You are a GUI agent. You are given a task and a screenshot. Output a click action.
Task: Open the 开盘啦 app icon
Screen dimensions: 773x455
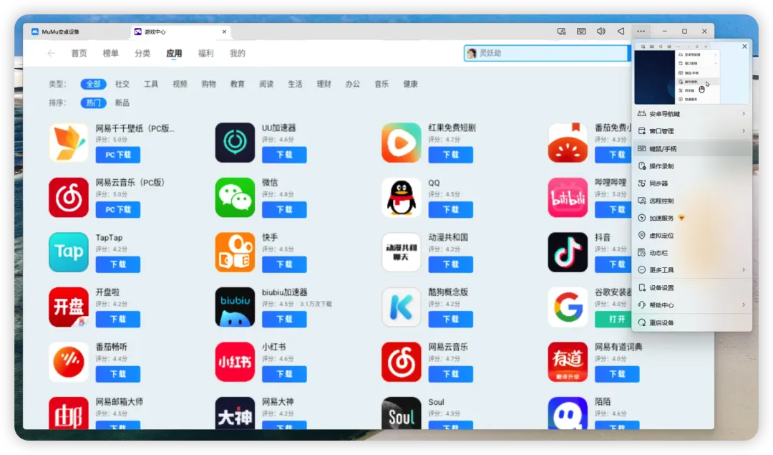[69, 307]
